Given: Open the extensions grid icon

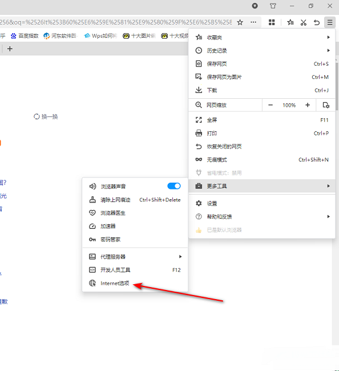Looking at the screenshot, I should click(x=272, y=22).
